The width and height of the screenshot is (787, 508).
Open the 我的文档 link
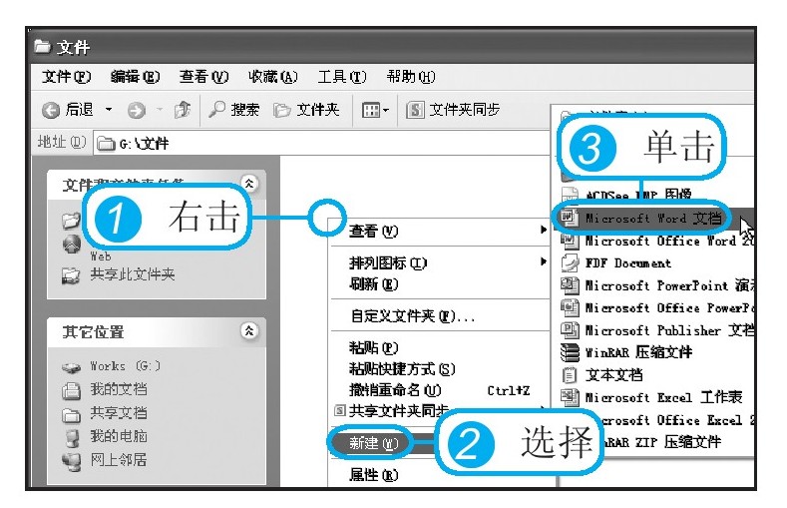pyautogui.click(x=119, y=389)
